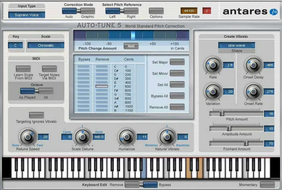The image size is (282, 190).
Task: Click the Humanize knob
Action: [x=126, y=137]
